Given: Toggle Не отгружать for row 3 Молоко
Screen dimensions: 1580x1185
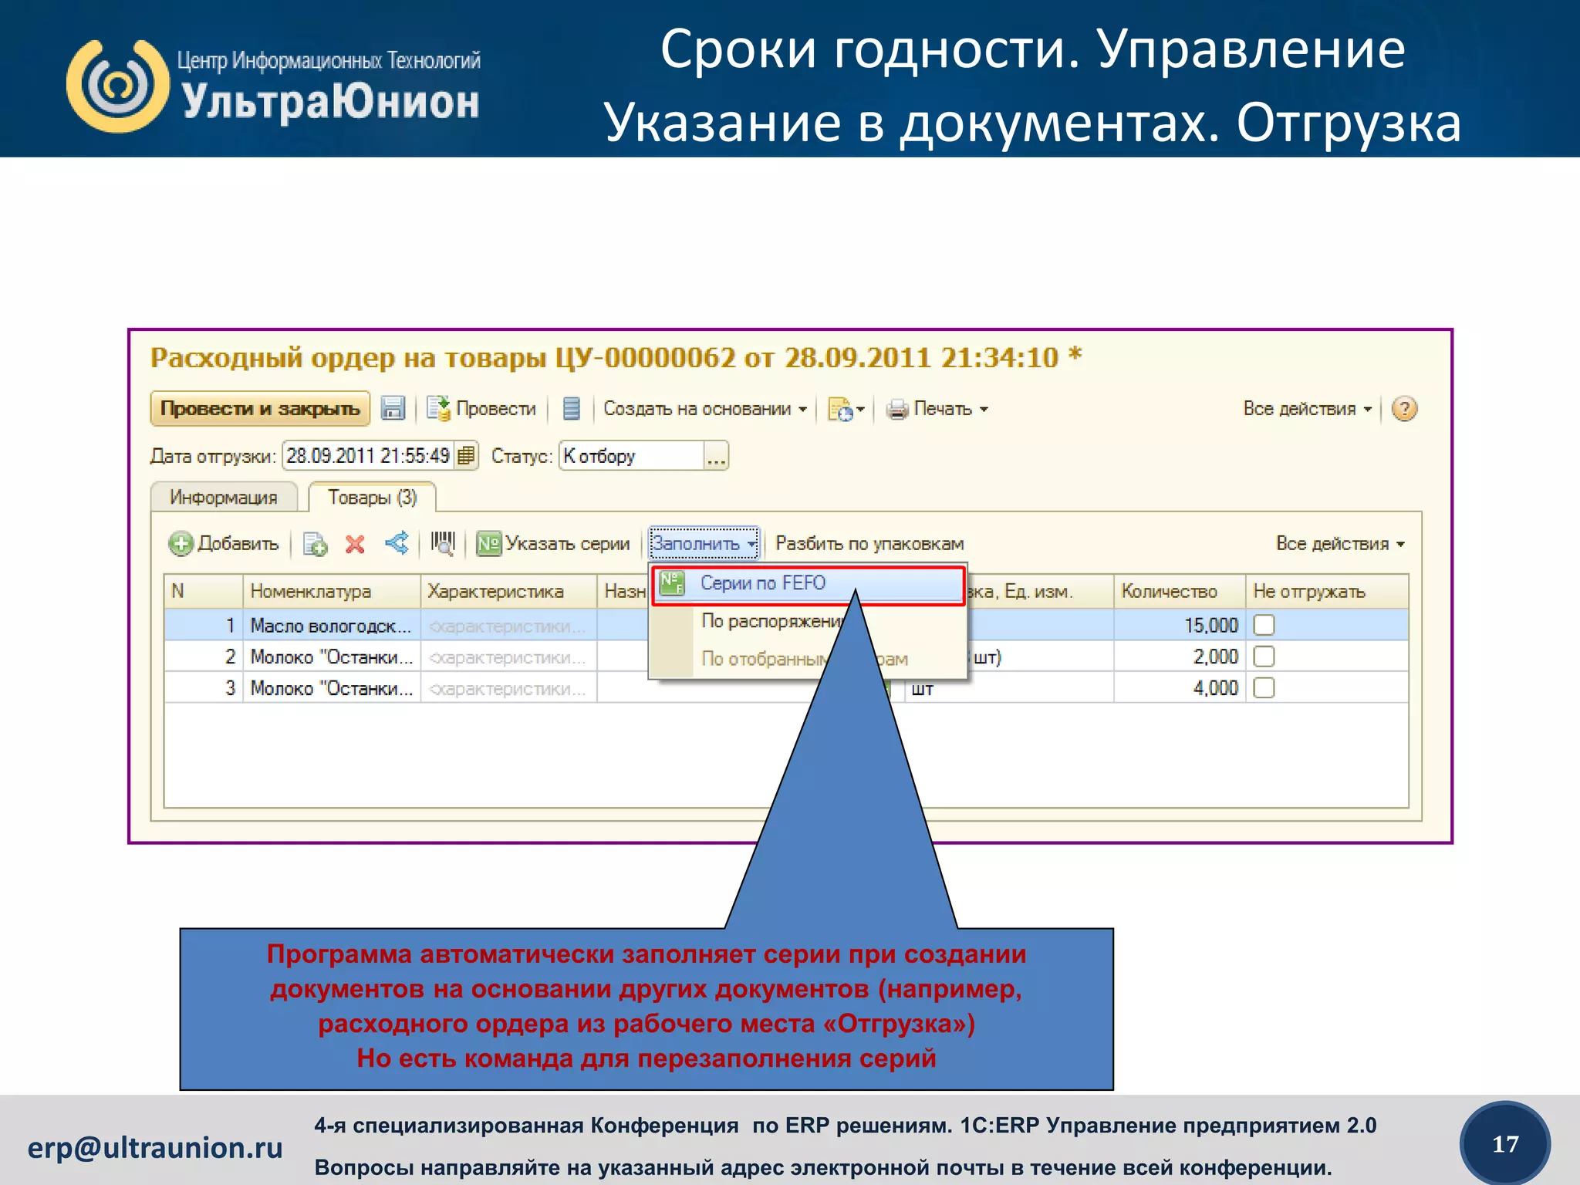Looking at the screenshot, I should [1264, 687].
